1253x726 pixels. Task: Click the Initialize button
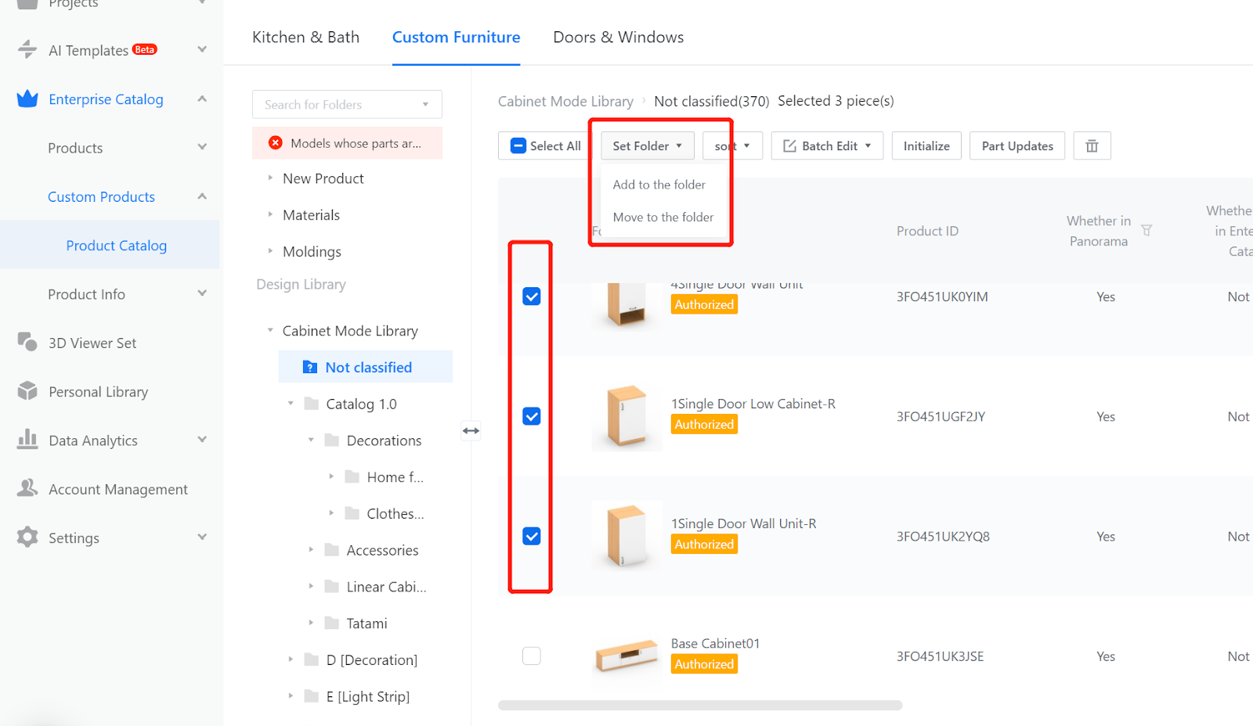[926, 146]
